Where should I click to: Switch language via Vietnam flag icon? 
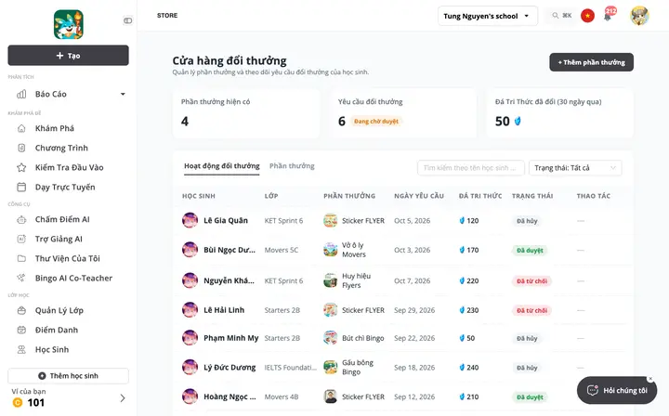pyautogui.click(x=587, y=16)
